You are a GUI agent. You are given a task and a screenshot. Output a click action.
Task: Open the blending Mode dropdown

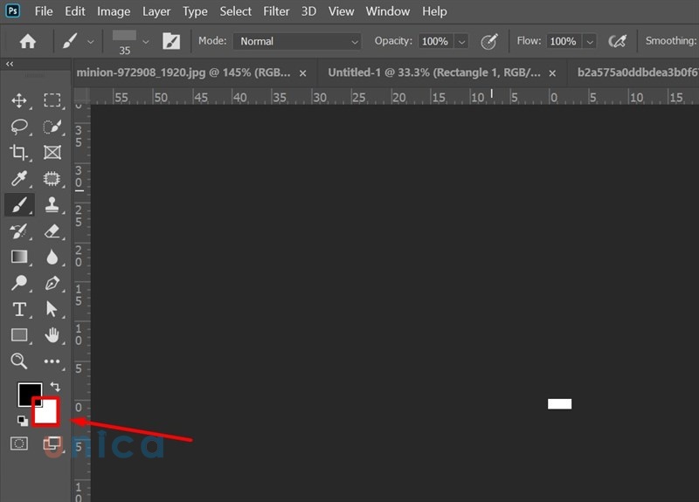(297, 41)
